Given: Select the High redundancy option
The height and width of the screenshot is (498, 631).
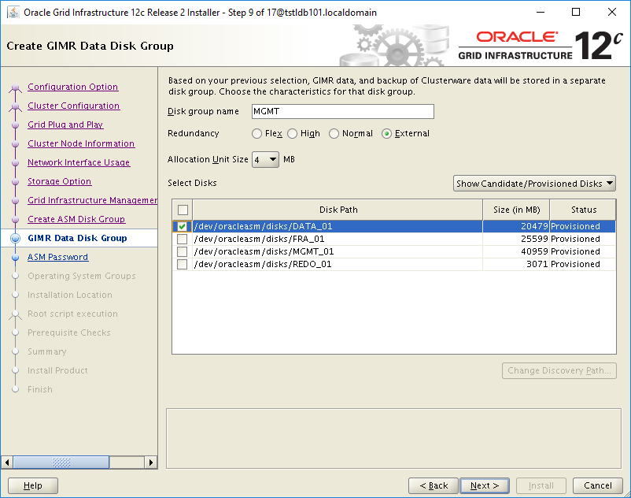Looking at the screenshot, I should pos(292,133).
